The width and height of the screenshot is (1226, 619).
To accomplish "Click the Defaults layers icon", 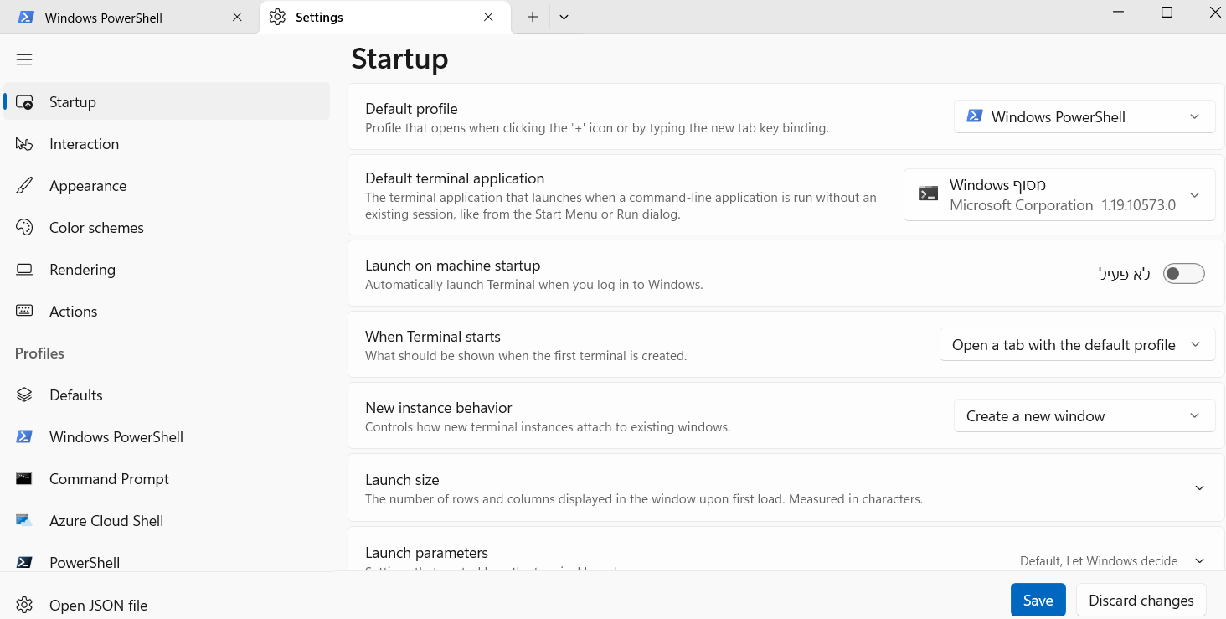I will 24,395.
